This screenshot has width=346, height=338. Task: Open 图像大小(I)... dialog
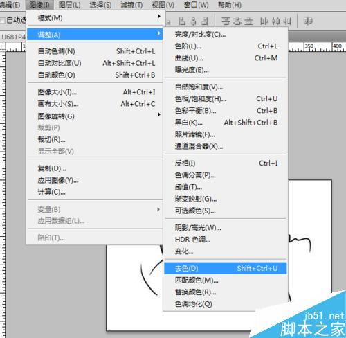coord(95,92)
